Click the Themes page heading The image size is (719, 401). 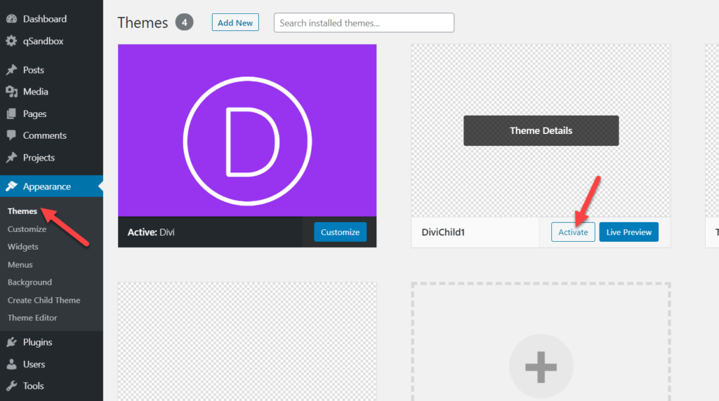pos(143,22)
